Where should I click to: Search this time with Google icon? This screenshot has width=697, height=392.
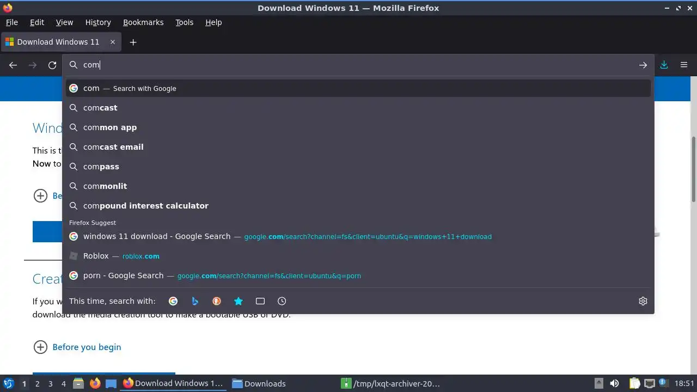(173, 301)
